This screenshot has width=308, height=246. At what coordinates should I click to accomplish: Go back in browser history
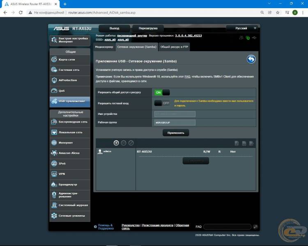[5, 13]
